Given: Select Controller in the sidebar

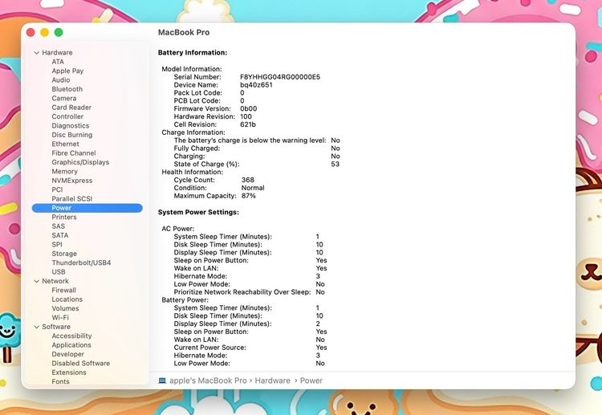Looking at the screenshot, I should click(67, 116).
